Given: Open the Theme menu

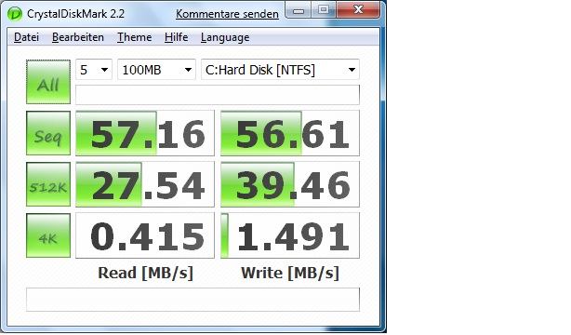Looking at the screenshot, I should tap(134, 37).
